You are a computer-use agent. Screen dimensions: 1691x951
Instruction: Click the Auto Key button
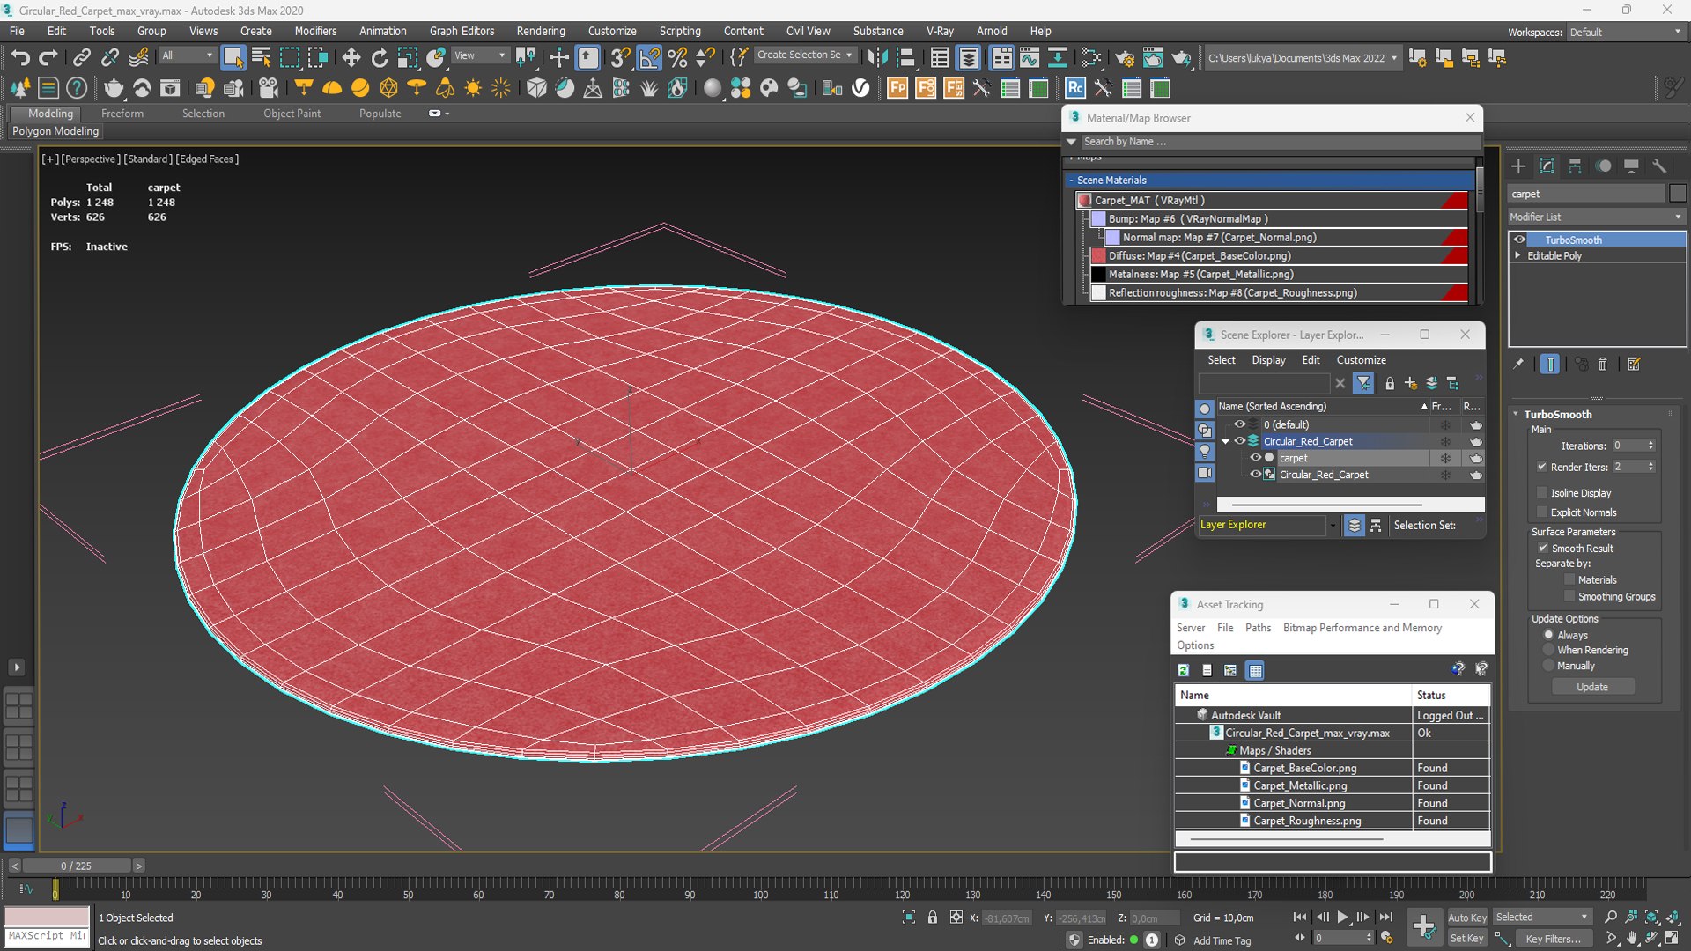1466,918
